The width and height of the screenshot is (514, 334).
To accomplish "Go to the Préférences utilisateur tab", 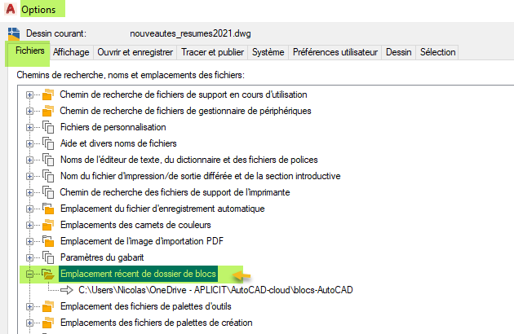I will click(335, 52).
